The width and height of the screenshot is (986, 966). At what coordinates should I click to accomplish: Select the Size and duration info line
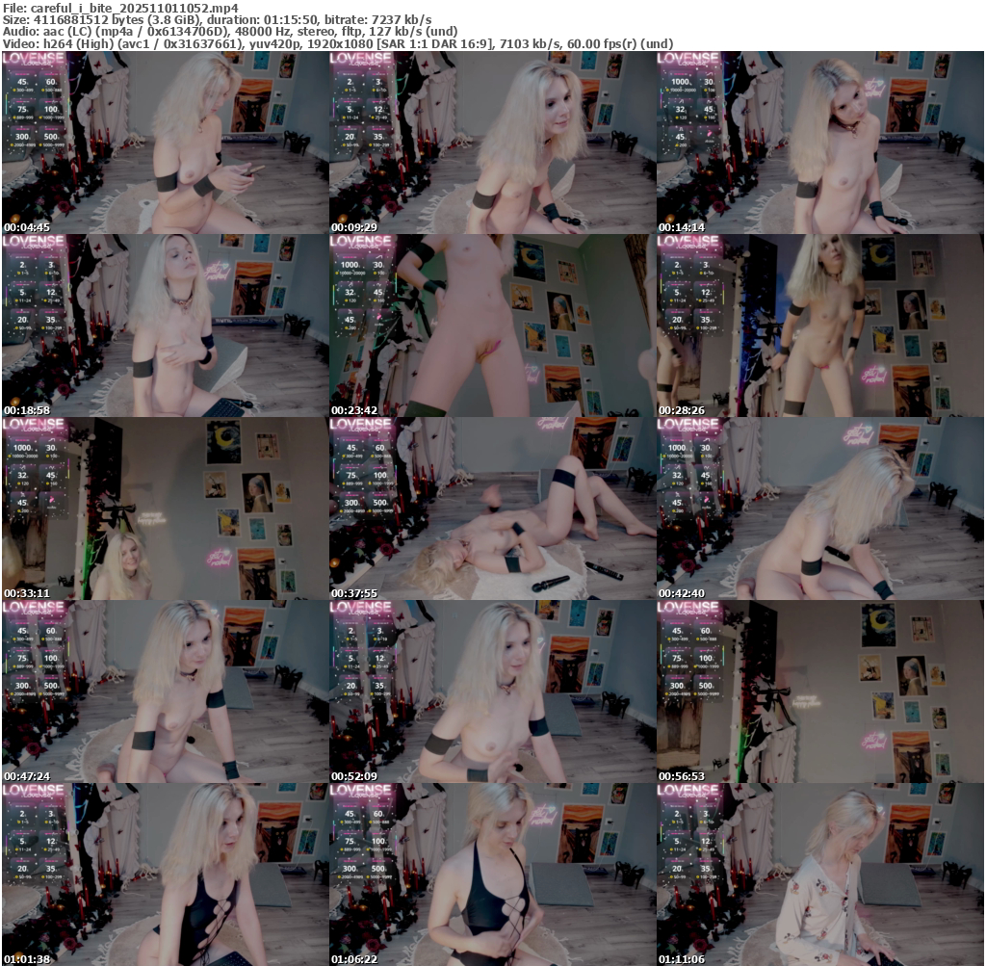click(218, 19)
